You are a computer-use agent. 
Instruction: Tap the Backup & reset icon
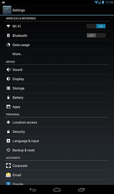(8, 150)
